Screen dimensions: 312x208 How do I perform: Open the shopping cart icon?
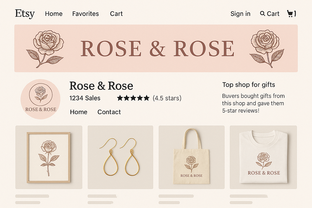pos(291,14)
